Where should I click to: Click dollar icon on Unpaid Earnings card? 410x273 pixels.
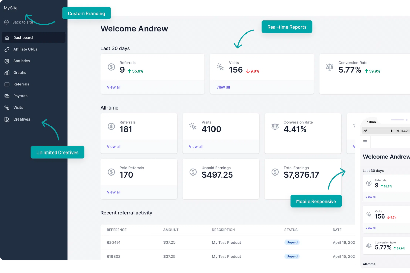193,172
